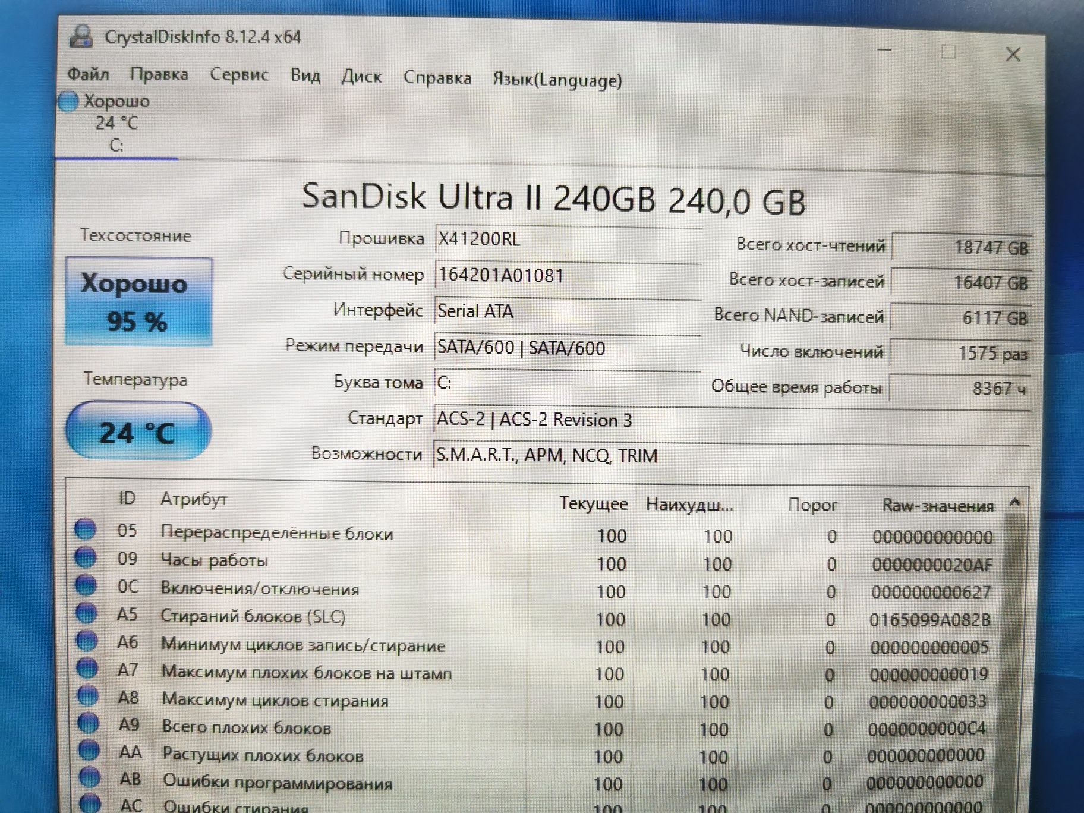Click the standard field ACS-2 | ACS-2 Revision 3
This screenshot has height=813, width=1084.
(732, 420)
